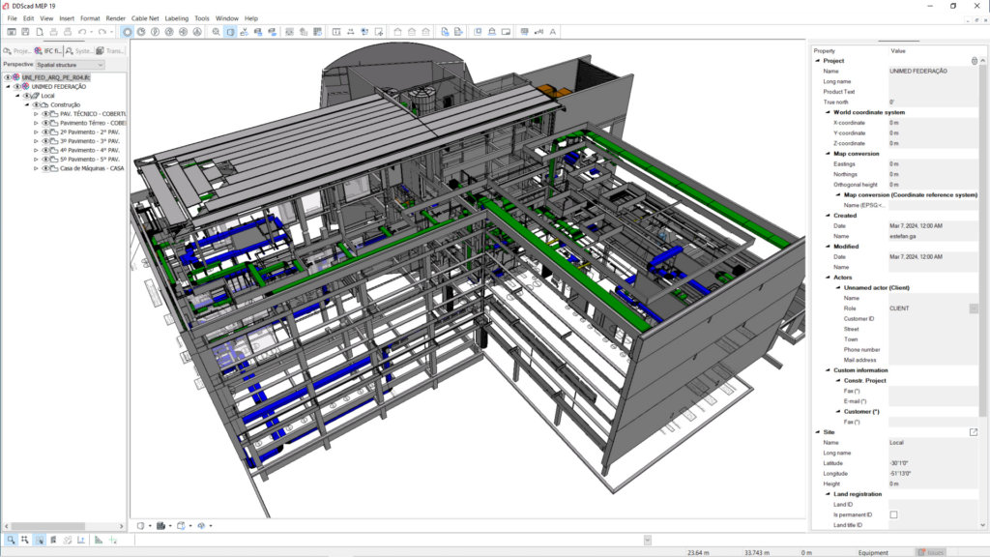Switch to the IFC file tab
Screen dimensions: 990x557
pos(48,50)
